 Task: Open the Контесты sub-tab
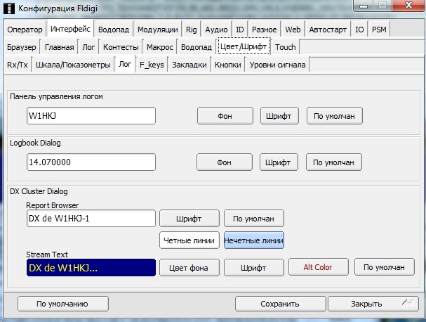[x=121, y=47]
